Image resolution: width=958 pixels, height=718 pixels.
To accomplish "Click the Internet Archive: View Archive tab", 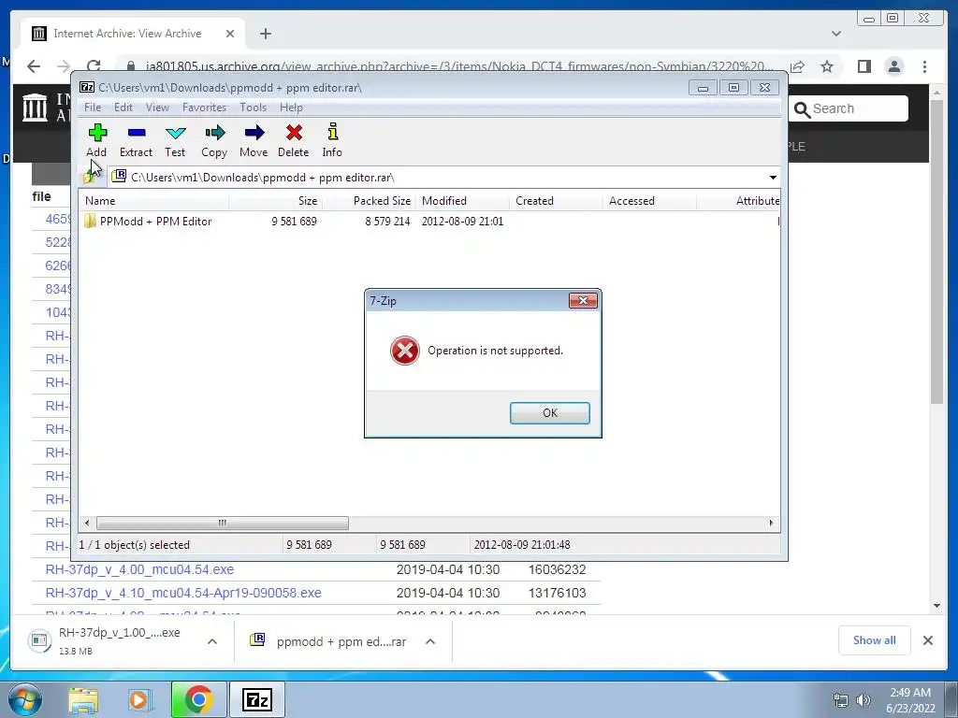I will pyautogui.click(x=127, y=34).
